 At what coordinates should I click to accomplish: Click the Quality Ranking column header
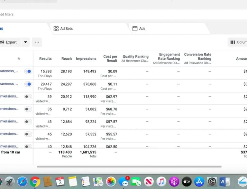tap(135, 59)
